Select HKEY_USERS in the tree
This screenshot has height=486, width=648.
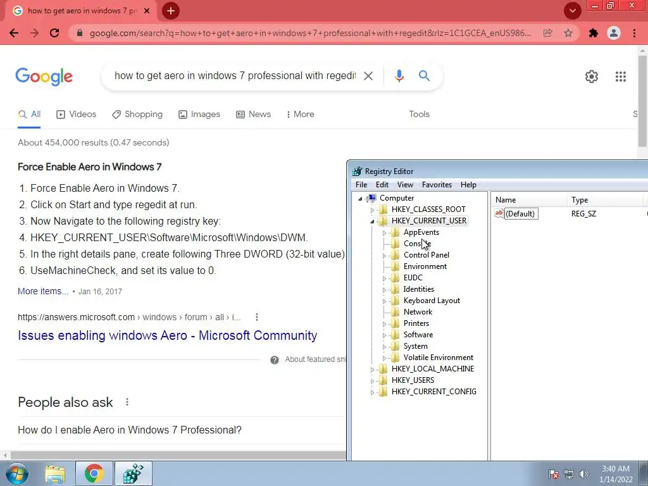coord(413,380)
